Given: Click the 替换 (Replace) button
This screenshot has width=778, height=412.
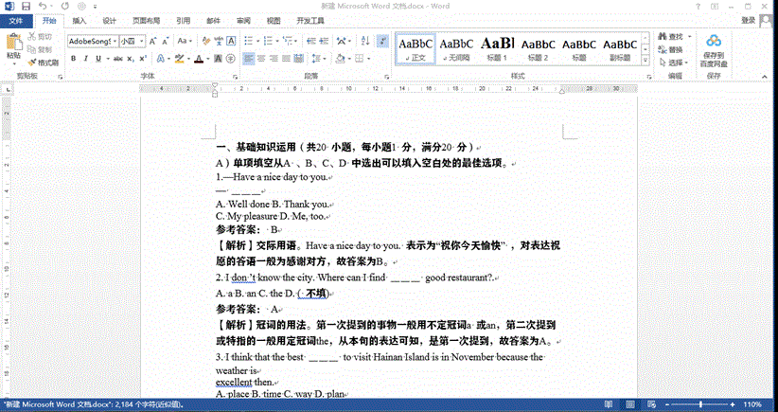Looking at the screenshot, I should point(675,49).
